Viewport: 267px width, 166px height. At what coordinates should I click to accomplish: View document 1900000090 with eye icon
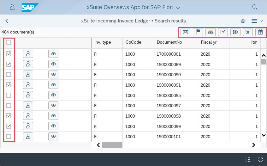53,75
